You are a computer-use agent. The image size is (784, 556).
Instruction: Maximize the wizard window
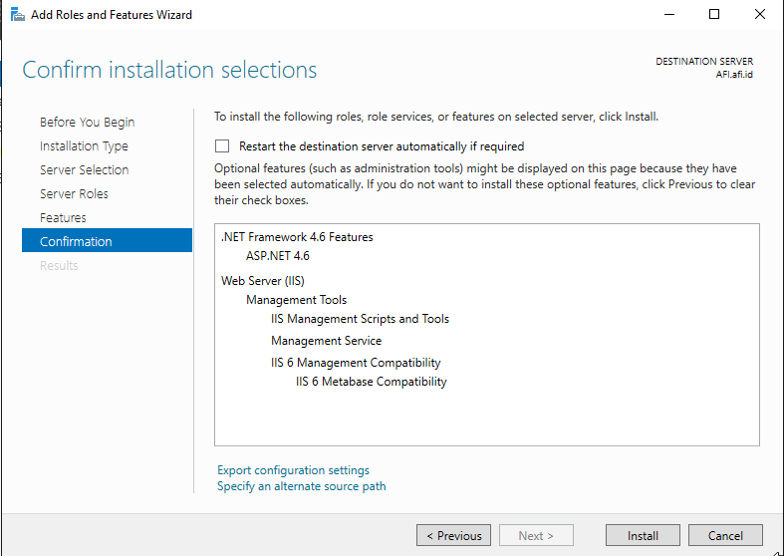[714, 15]
